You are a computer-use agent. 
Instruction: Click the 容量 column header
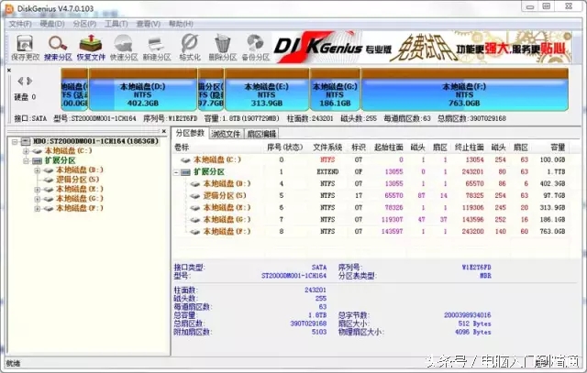click(x=558, y=148)
